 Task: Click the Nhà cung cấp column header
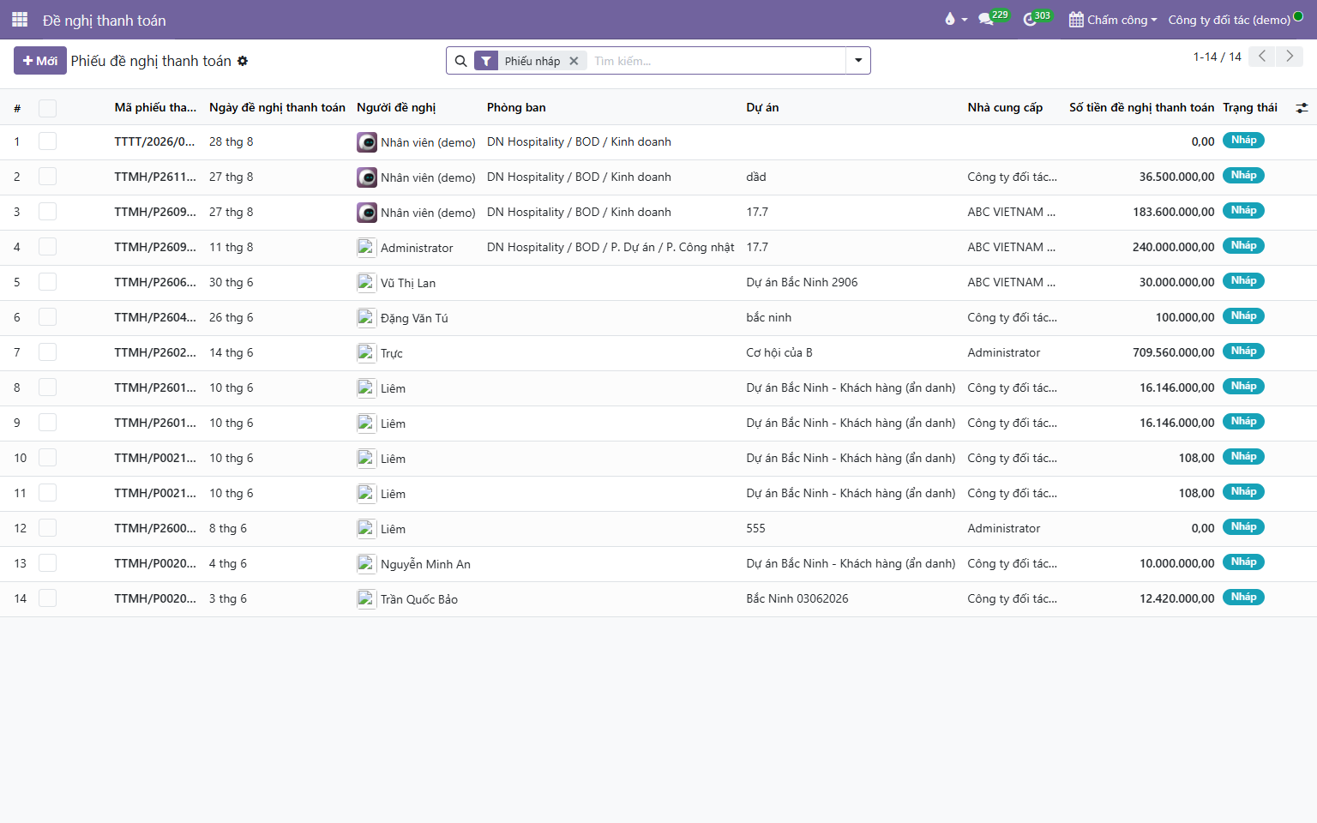[x=1005, y=107]
